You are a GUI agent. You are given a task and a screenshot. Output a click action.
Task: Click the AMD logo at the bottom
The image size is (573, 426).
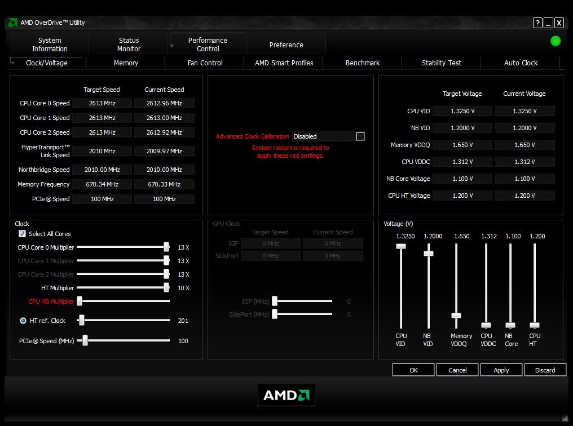tap(286, 395)
